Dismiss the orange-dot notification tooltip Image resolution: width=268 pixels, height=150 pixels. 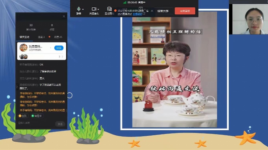click(x=152, y=11)
